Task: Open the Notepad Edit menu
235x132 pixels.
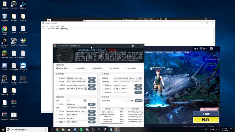Action: (x=47, y=26)
